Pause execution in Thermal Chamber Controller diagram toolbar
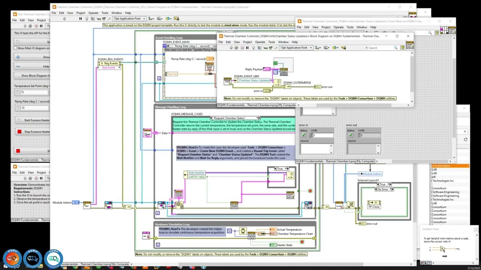Screen dimensions: 481x270 coord(80,18)
